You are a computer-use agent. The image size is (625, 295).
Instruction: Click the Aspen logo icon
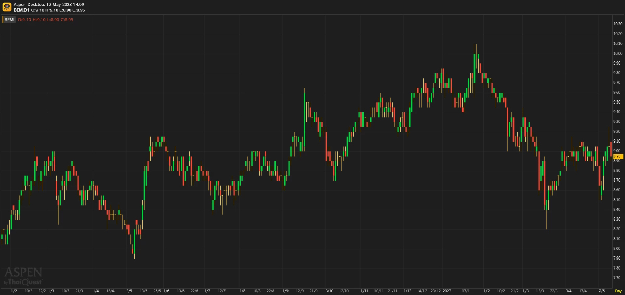6,7
